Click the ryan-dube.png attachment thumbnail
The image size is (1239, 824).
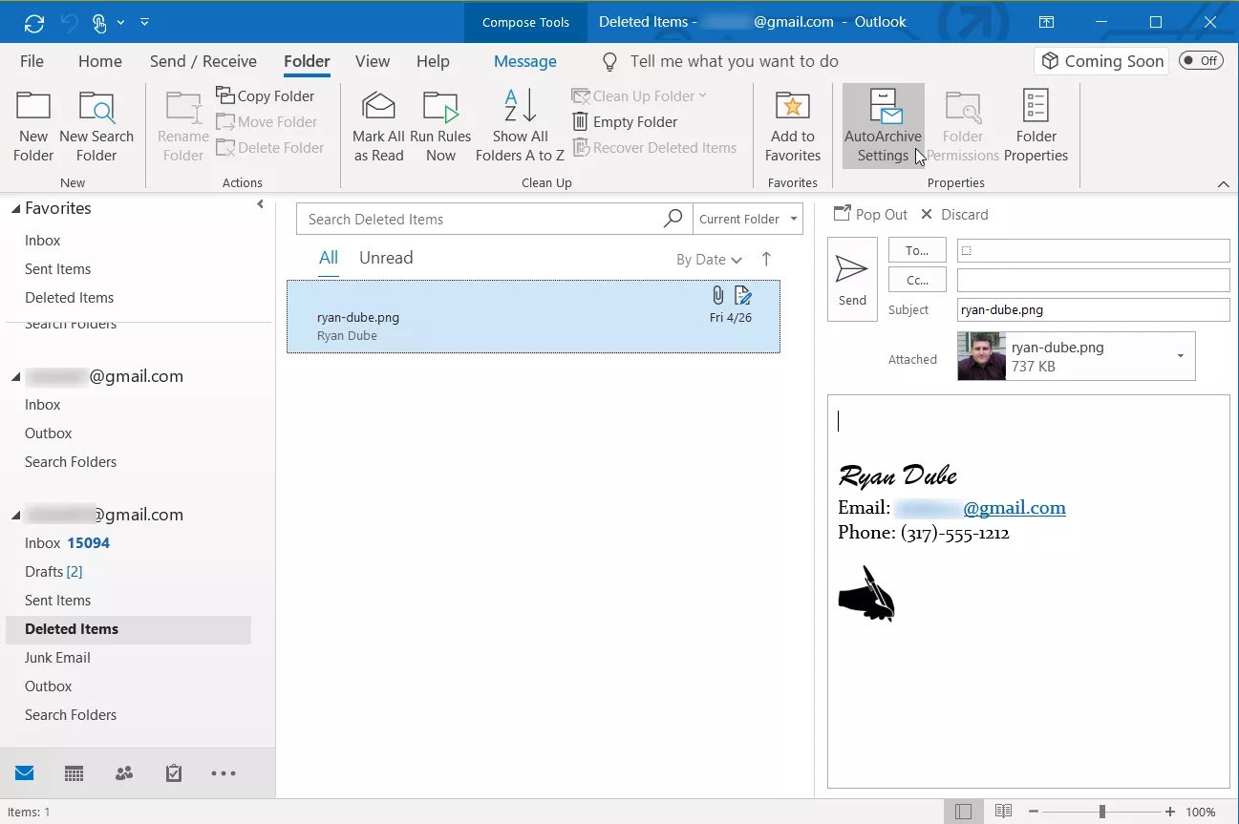[x=981, y=356]
